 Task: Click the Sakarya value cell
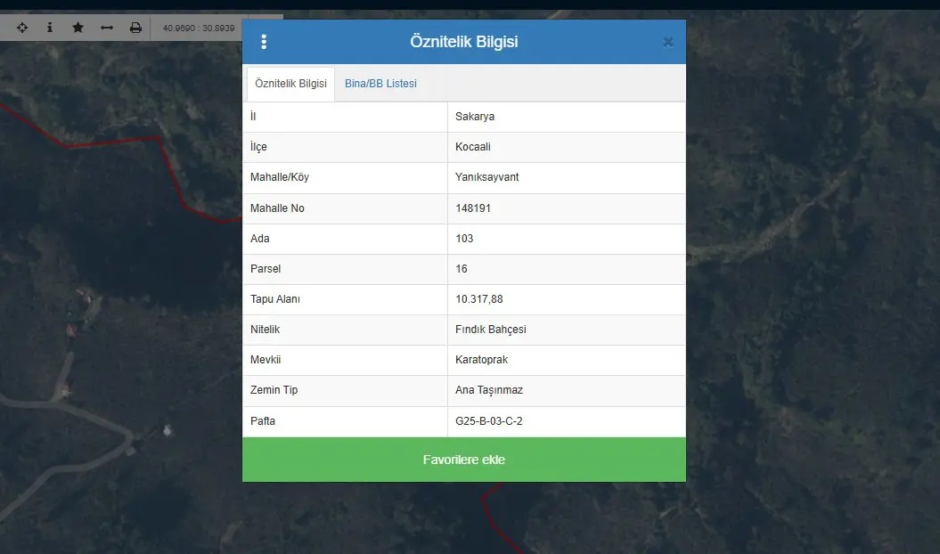tap(566, 117)
